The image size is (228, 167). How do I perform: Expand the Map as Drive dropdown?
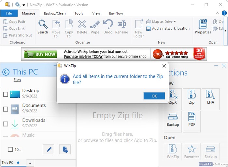175,22
